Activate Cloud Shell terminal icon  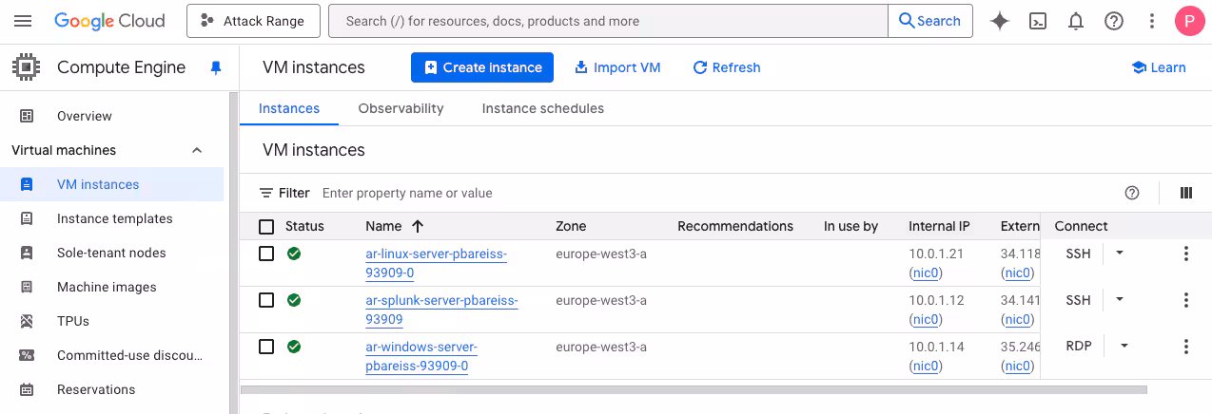[x=1039, y=21]
